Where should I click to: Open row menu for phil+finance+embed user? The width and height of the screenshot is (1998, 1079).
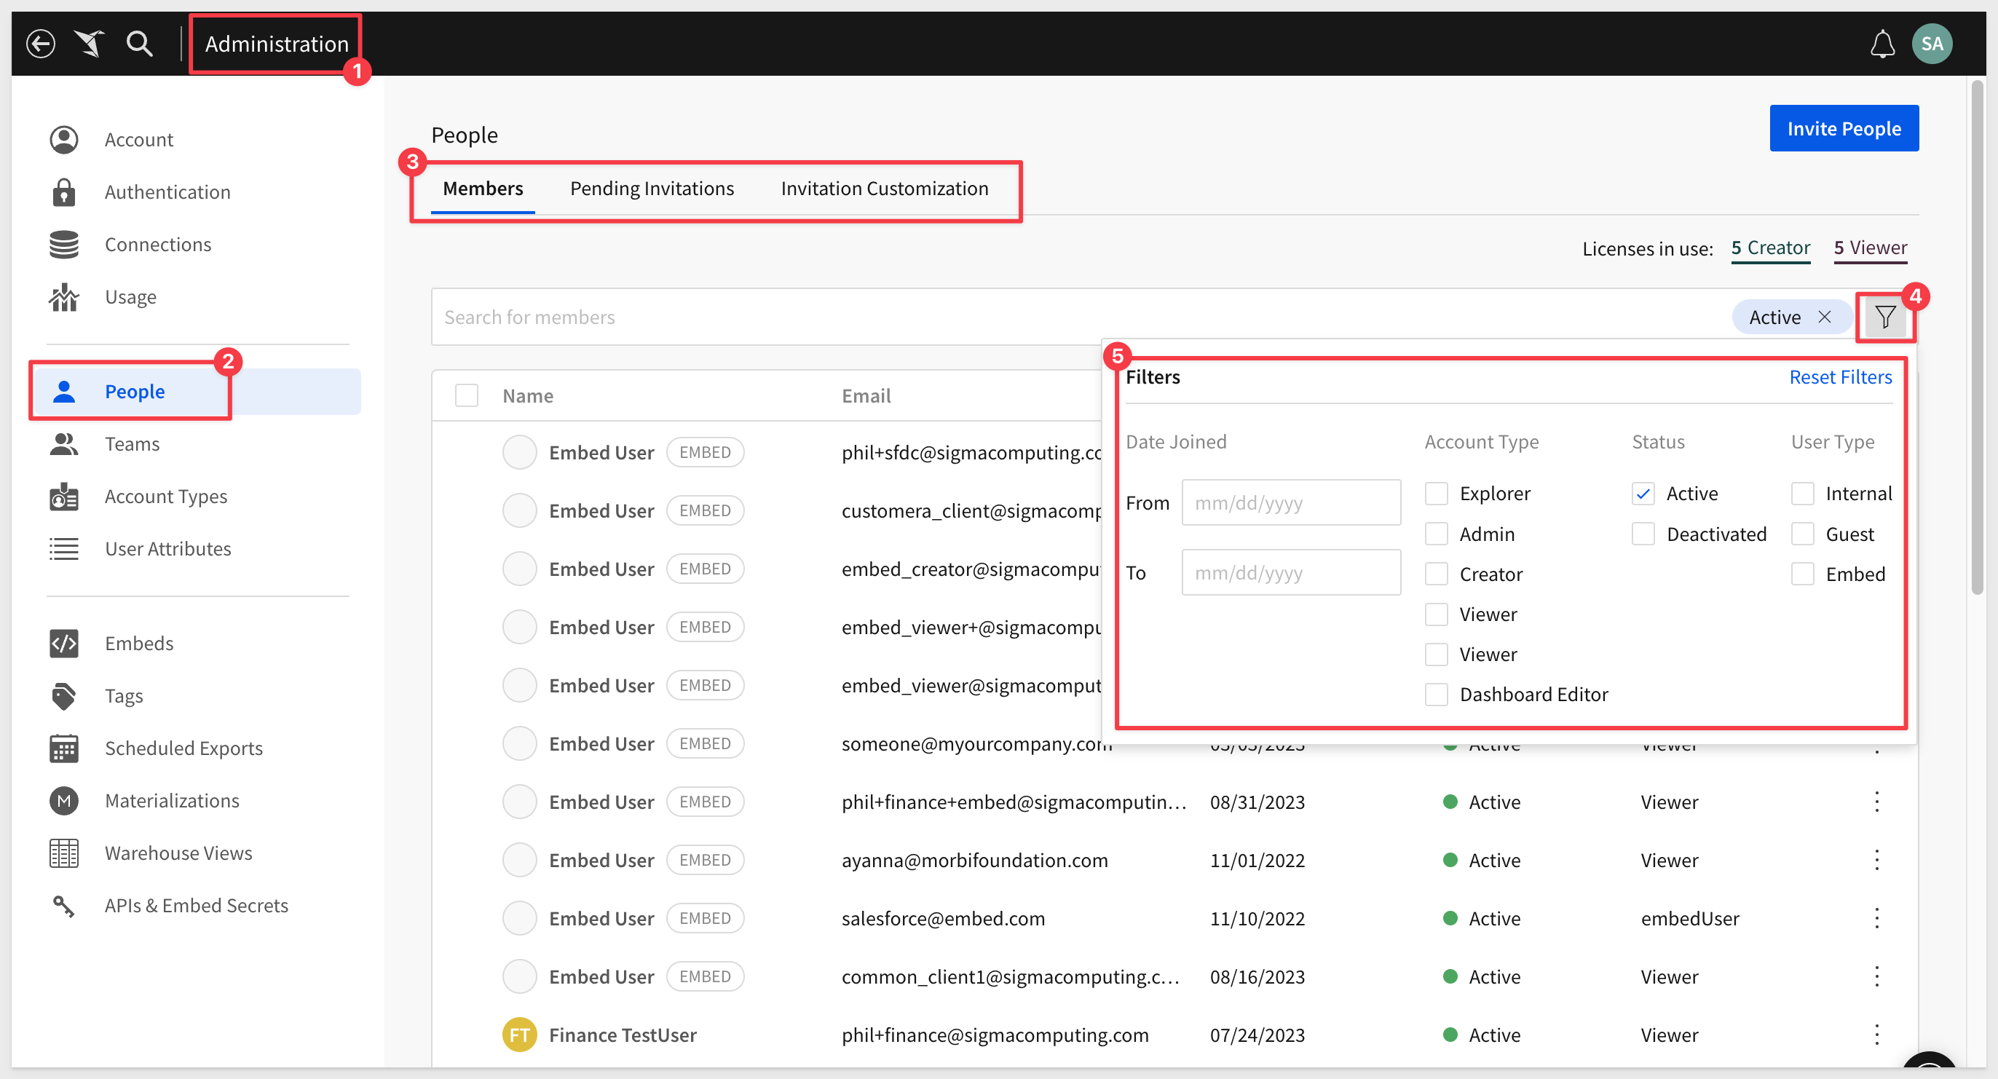click(x=1877, y=802)
